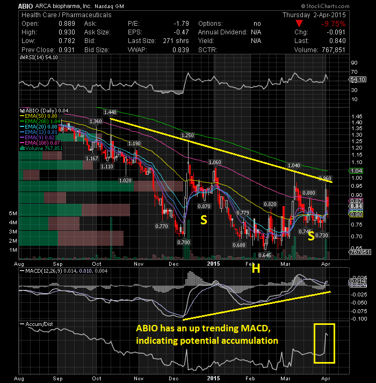Click the 1.167 price label
376x383 pixels.
tap(92, 158)
